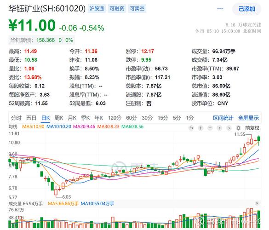Click the MA30:9.23 moving average label
Viewport: 269px width, 230px height.
click(x=108, y=126)
